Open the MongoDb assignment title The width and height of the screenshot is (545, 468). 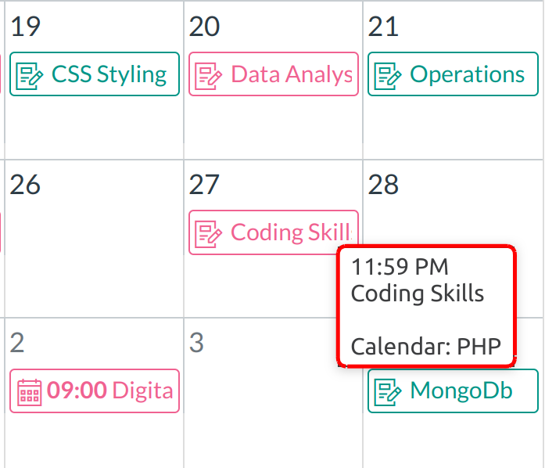tap(461, 391)
